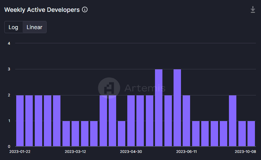Click the y-axis label for value 3
Viewport: 261px width, 160px height.
[x=9, y=69]
